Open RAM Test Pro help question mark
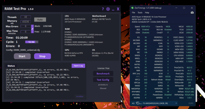This screenshot has height=109, width=205. point(103,9)
